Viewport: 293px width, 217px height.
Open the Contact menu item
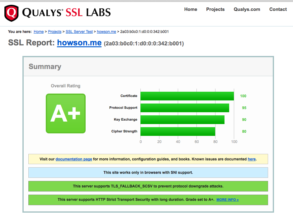[x=278, y=9]
